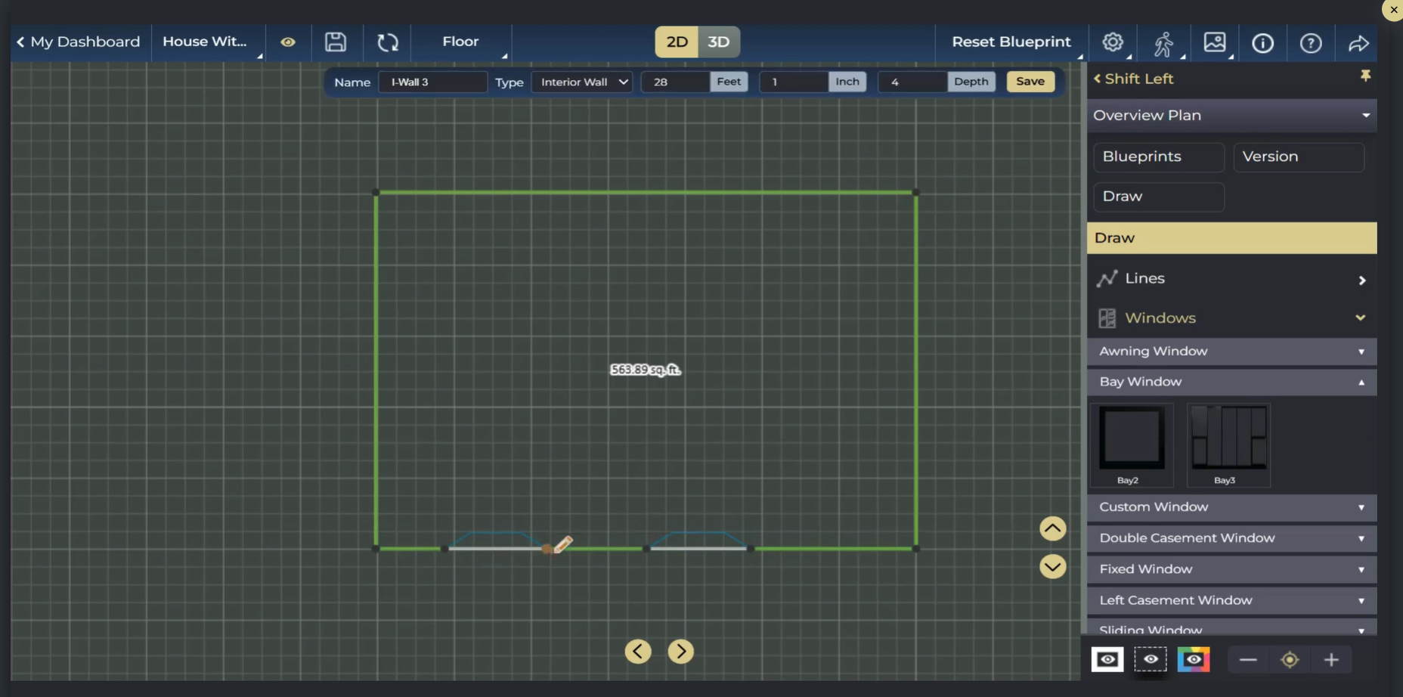Open the settings gear icon
The image size is (1403, 697).
point(1112,42)
